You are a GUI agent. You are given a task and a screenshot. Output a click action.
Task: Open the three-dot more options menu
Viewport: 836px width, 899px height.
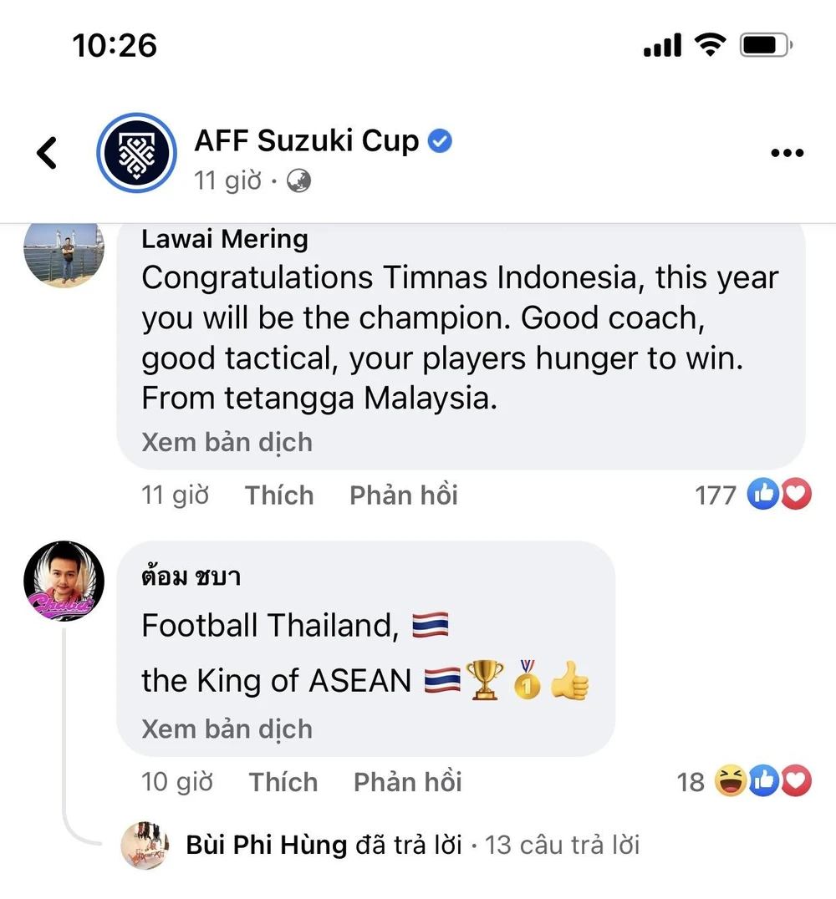tap(786, 153)
